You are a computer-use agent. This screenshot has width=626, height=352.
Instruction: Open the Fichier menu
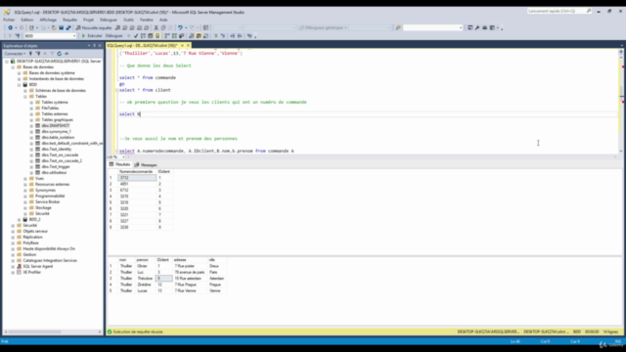[9, 20]
